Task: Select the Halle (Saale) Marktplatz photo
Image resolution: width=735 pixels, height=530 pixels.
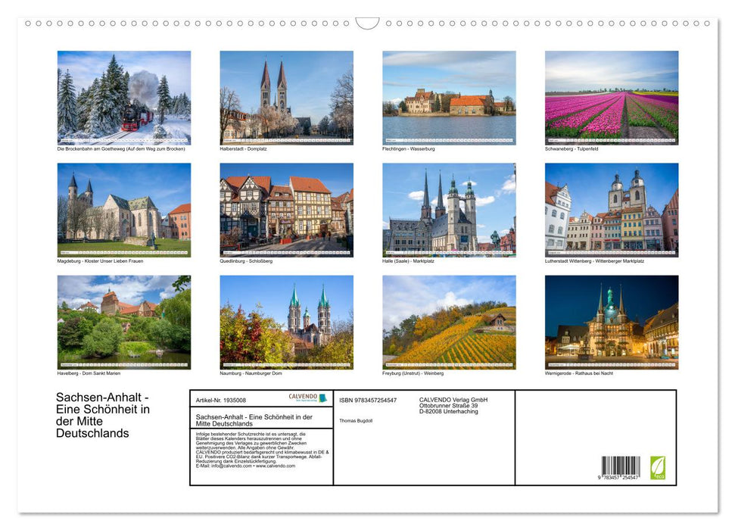Action: pyautogui.click(x=448, y=209)
